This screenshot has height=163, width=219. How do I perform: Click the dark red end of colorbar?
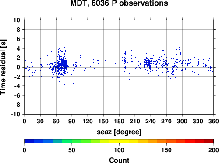pyautogui.click(x=209, y=141)
